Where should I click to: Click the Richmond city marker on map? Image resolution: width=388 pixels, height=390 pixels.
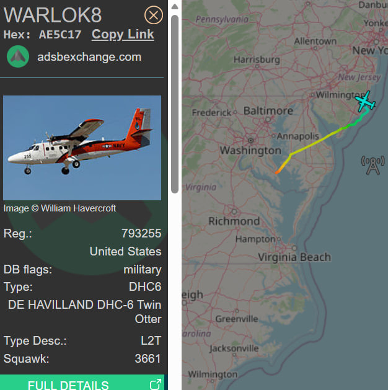[x=234, y=211]
